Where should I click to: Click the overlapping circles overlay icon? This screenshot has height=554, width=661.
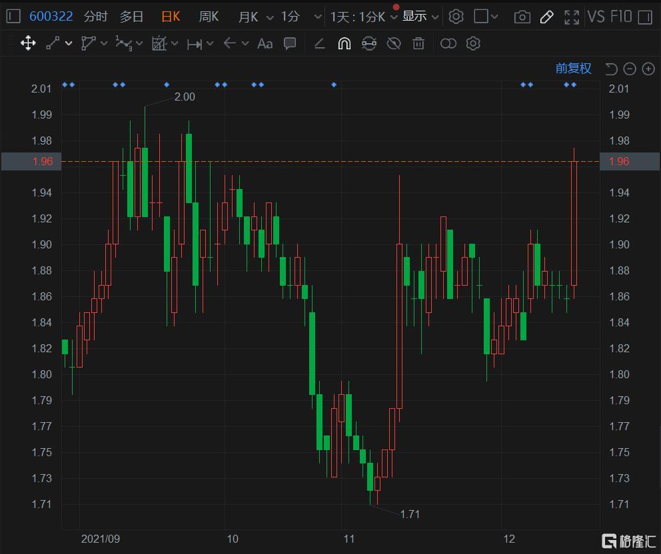448,43
